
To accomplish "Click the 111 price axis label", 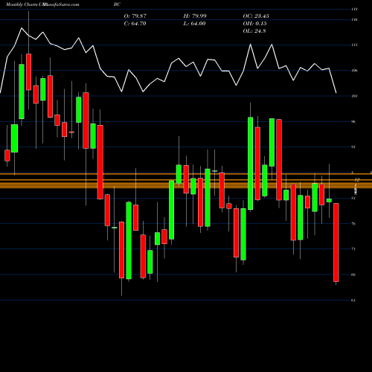I will pos(354,45).
